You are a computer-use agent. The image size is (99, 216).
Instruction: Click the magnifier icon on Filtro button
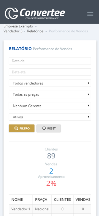(x=16, y=128)
